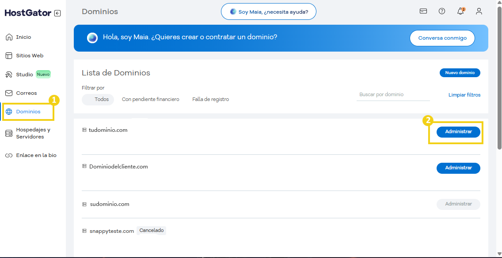Click Soy Maia, ¿necesita ayuda? button
The height and width of the screenshot is (258, 502).
[269, 11]
